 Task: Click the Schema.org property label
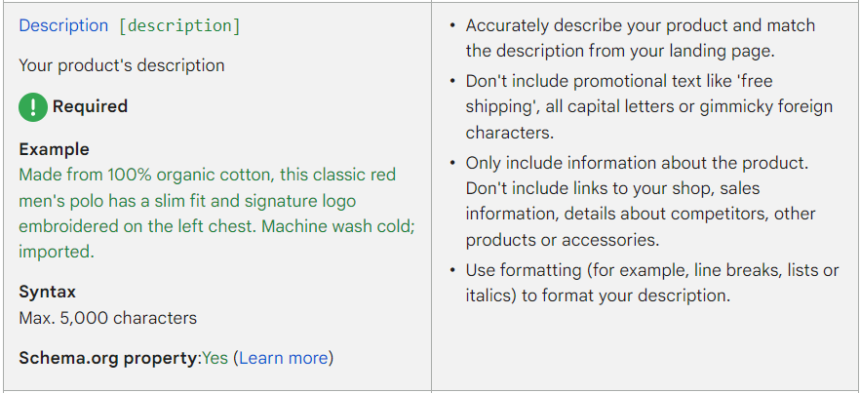point(107,359)
